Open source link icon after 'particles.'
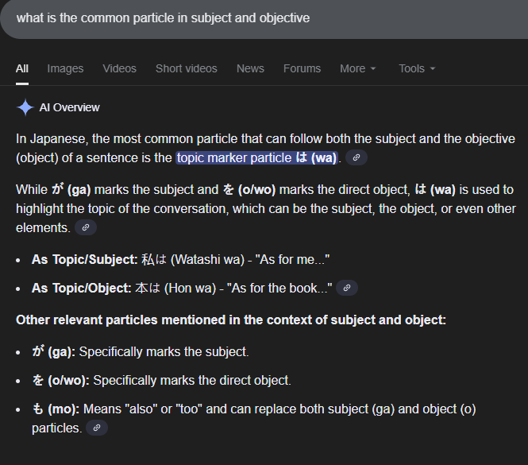Image resolution: width=528 pixels, height=465 pixels. (x=97, y=428)
